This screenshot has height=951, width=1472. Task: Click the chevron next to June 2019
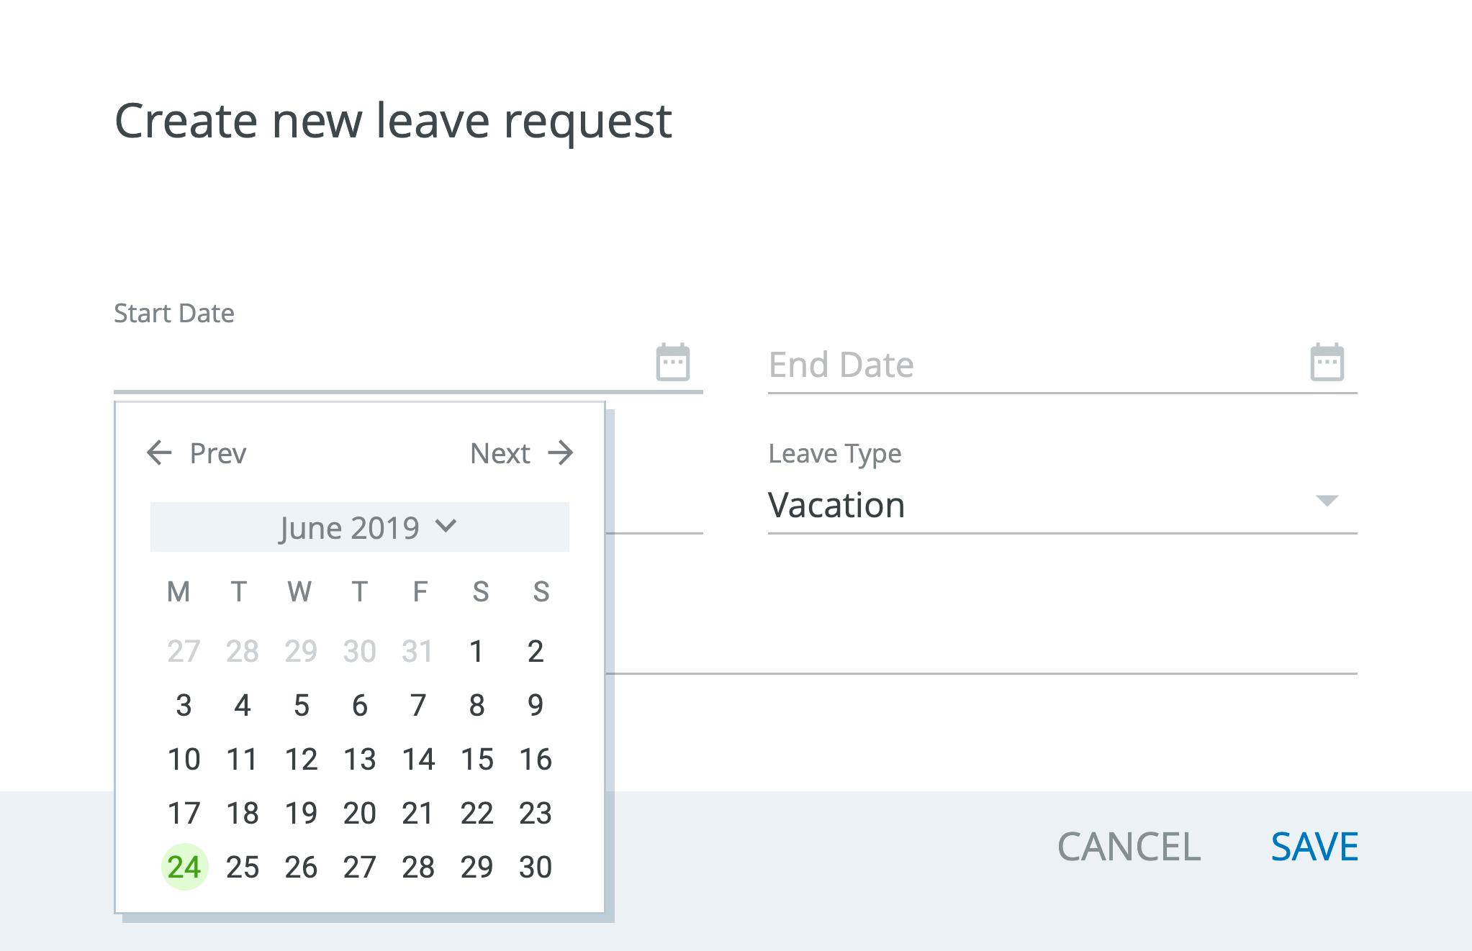pos(445,526)
